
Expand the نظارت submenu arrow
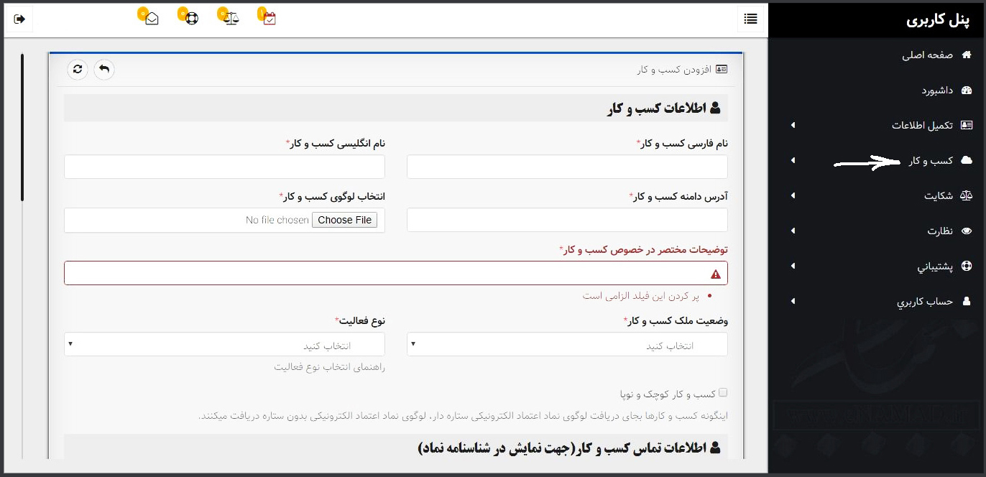click(793, 231)
